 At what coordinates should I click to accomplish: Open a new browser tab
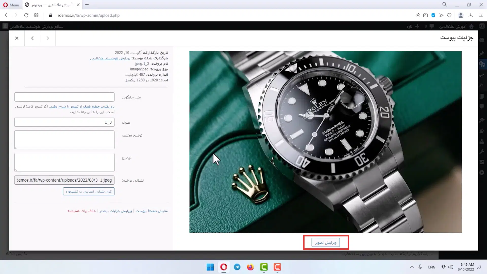click(x=87, y=5)
